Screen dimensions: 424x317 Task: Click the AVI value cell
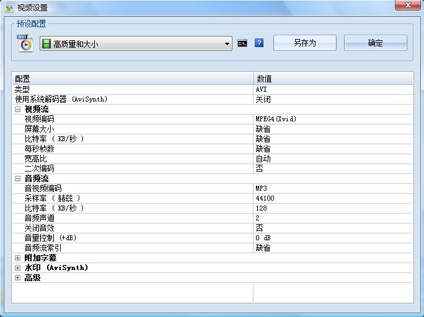(x=333, y=89)
